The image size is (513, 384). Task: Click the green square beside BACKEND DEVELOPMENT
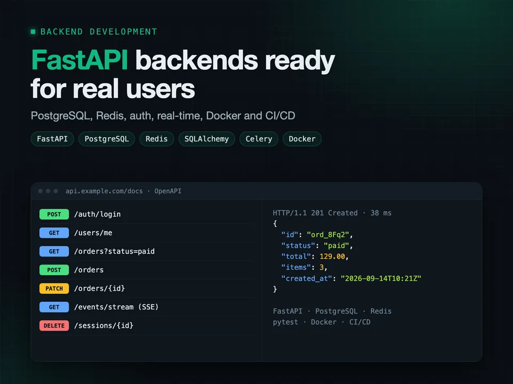[33, 31]
